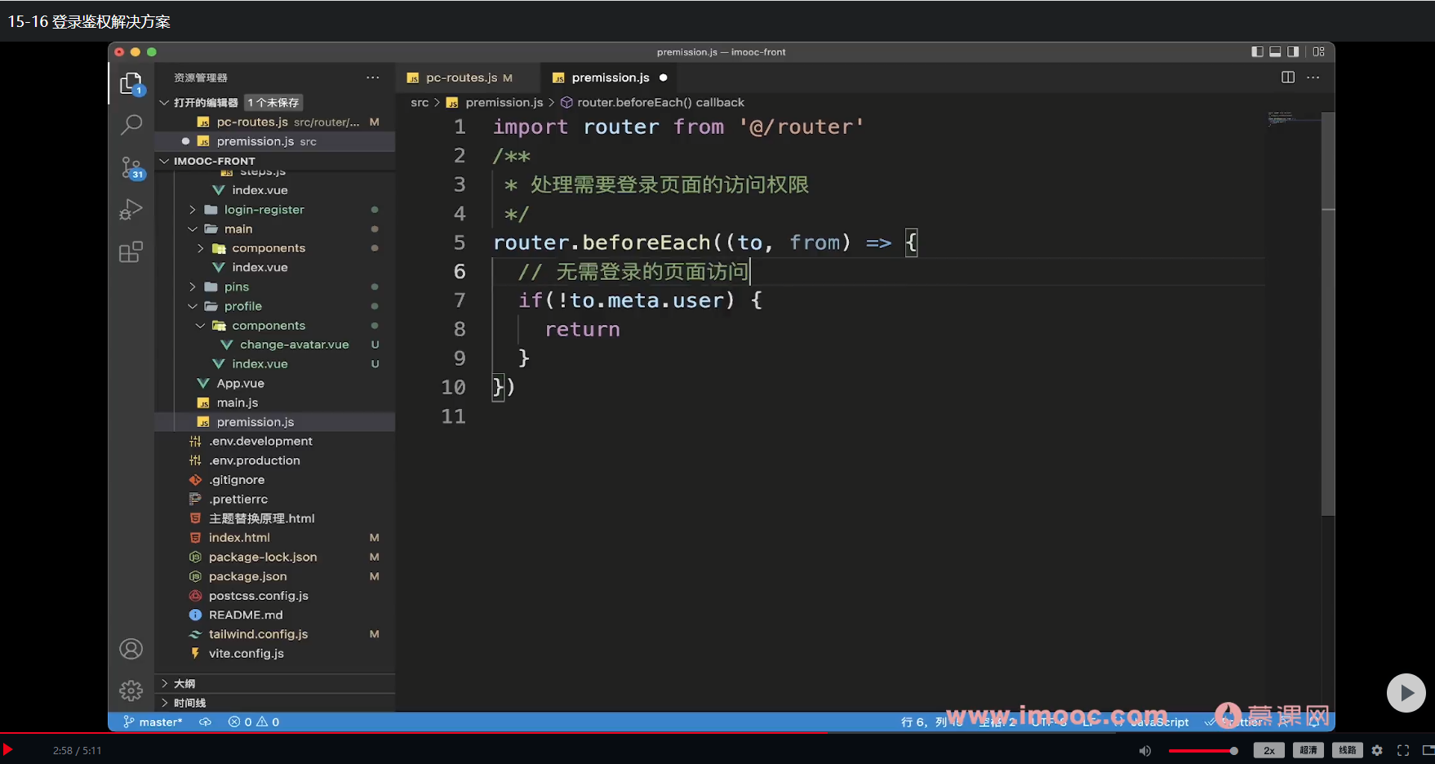This screenshot has height=764, width=1435.
Task: Open .env.development file
Action: (260, 442)
